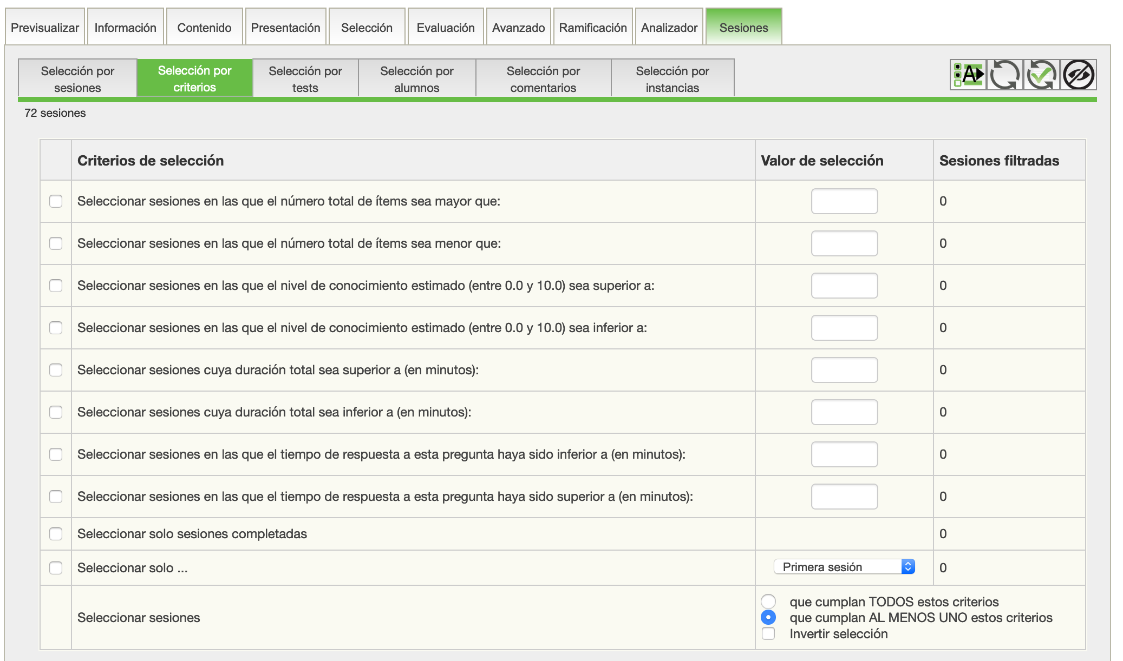
Task: Open the 'Primera sesión' dropdown
Action: click(x=844, y=567)
